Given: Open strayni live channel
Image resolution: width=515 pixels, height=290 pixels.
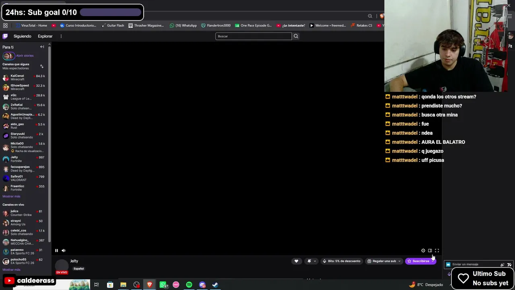Looking at the screenshot, I should pyautogui.click(x=24, y=222).
